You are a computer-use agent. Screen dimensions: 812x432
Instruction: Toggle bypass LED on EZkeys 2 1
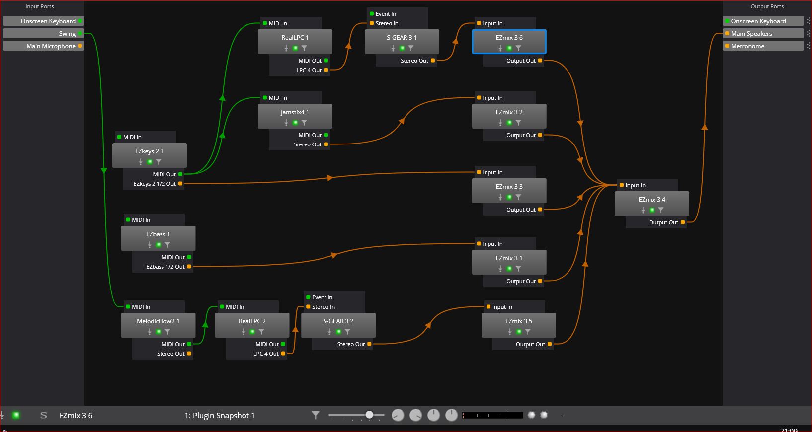pos(150,162)
